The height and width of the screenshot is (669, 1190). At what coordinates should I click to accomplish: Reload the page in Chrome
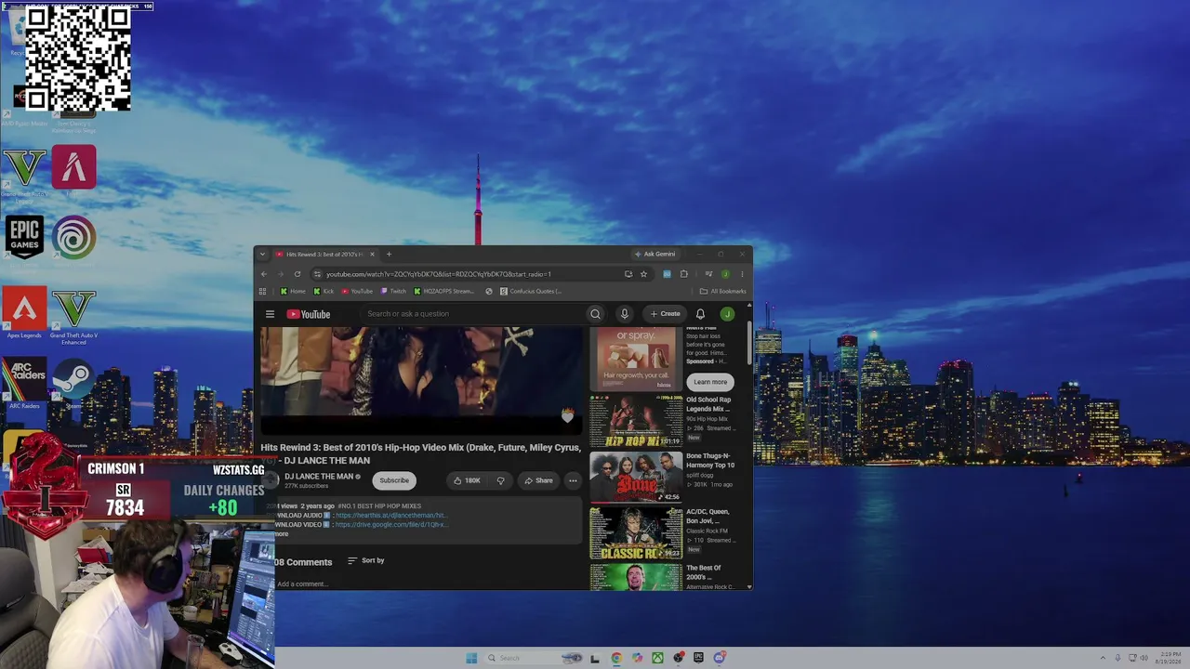[297, 274]
